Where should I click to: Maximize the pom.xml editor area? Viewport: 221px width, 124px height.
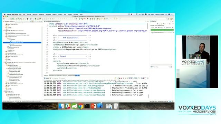click(x=148, y=21)
